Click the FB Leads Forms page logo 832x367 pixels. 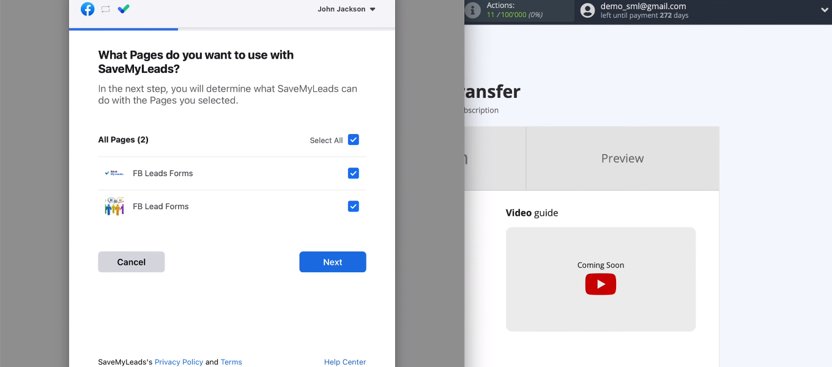(114, 174)
